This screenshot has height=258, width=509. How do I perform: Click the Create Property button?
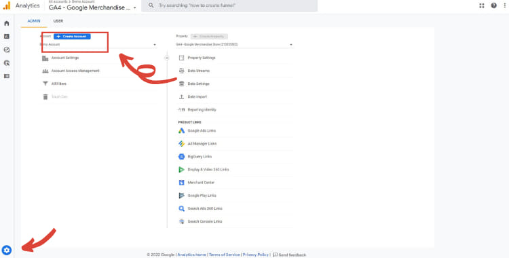pos(210,37)
